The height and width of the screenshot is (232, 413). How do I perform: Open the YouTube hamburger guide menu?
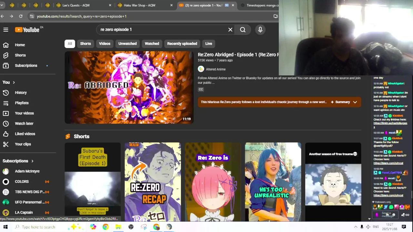(6, 30)
